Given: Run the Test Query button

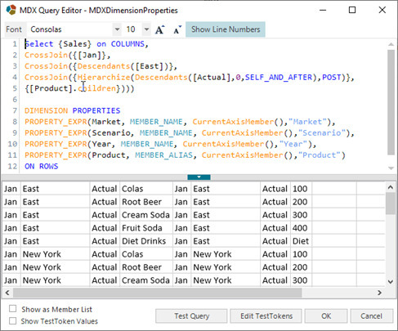Looking at the screenshot, I should (191, 316).
